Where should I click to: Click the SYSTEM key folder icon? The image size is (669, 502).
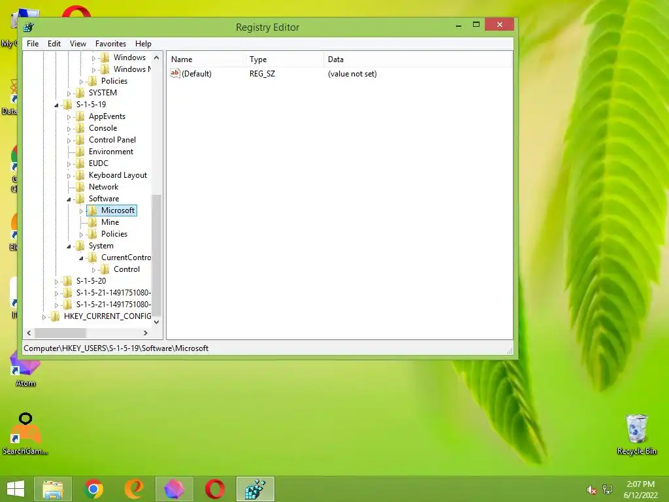coord(80,93)
